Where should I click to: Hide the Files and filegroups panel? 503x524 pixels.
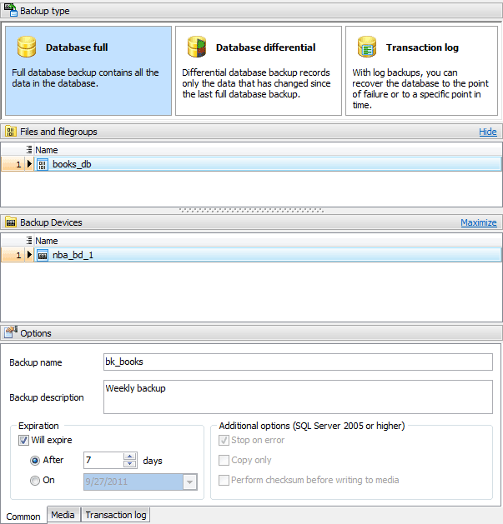(x=487, y=132)
